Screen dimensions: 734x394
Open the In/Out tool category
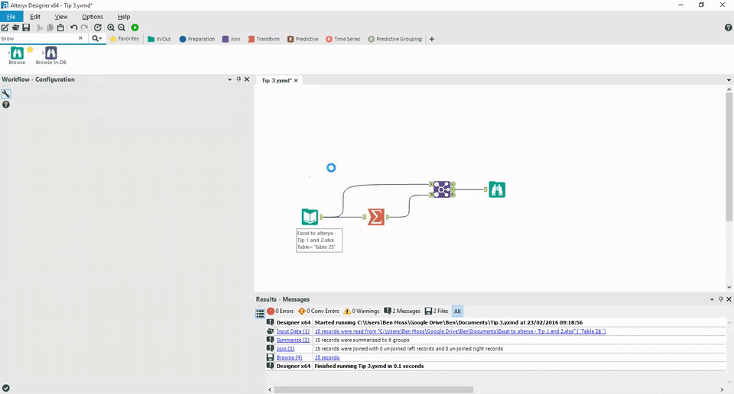click(159, 39)
